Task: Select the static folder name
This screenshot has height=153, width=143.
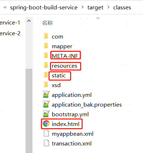Action: (x=59, y=76)
